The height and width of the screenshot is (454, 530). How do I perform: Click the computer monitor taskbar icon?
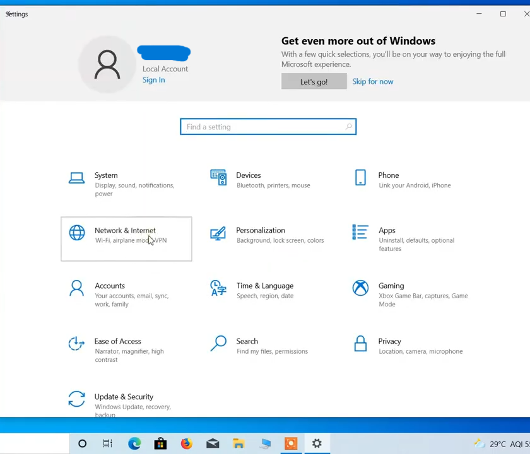[265, 443]
